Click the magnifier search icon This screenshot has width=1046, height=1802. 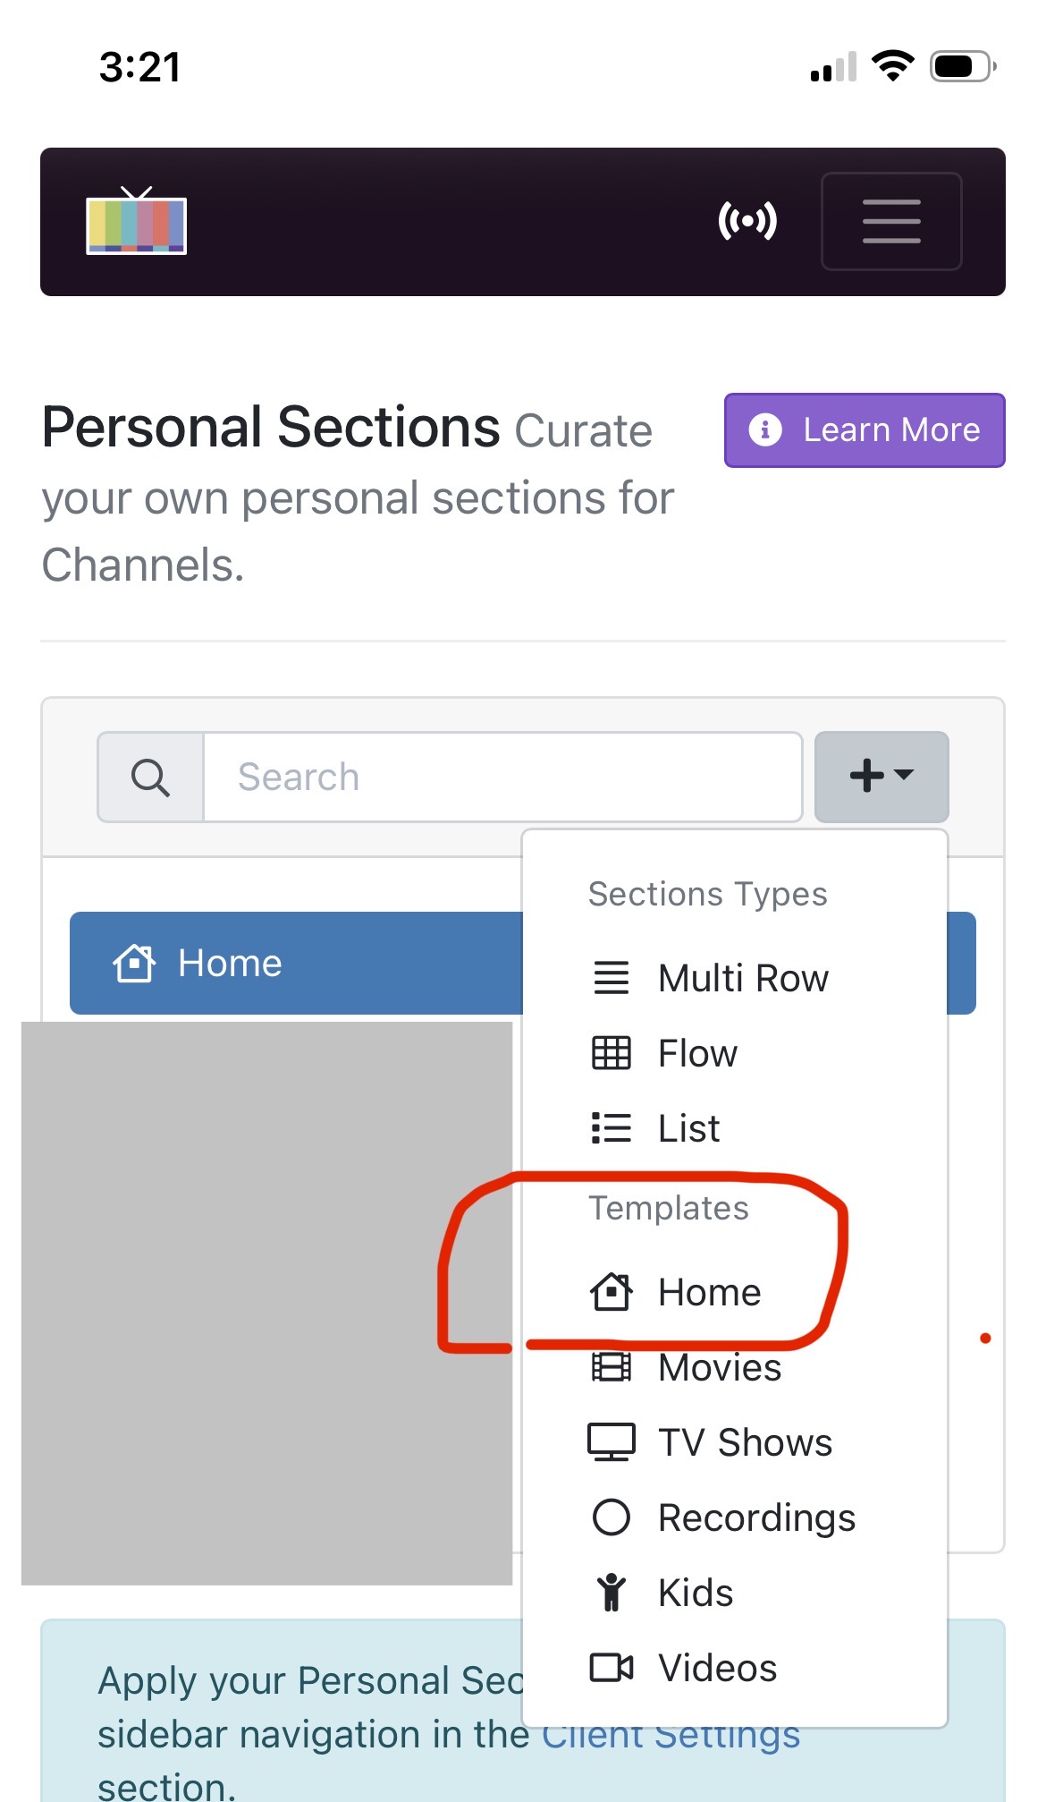click(150, 777)
